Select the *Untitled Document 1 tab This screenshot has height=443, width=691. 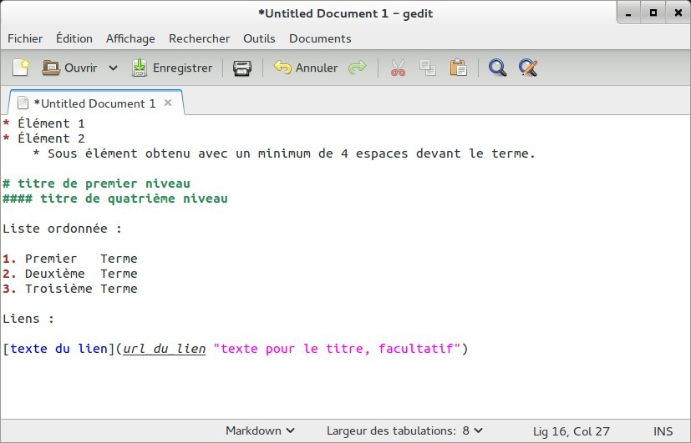pyautogui.click(x=94, y=103)
